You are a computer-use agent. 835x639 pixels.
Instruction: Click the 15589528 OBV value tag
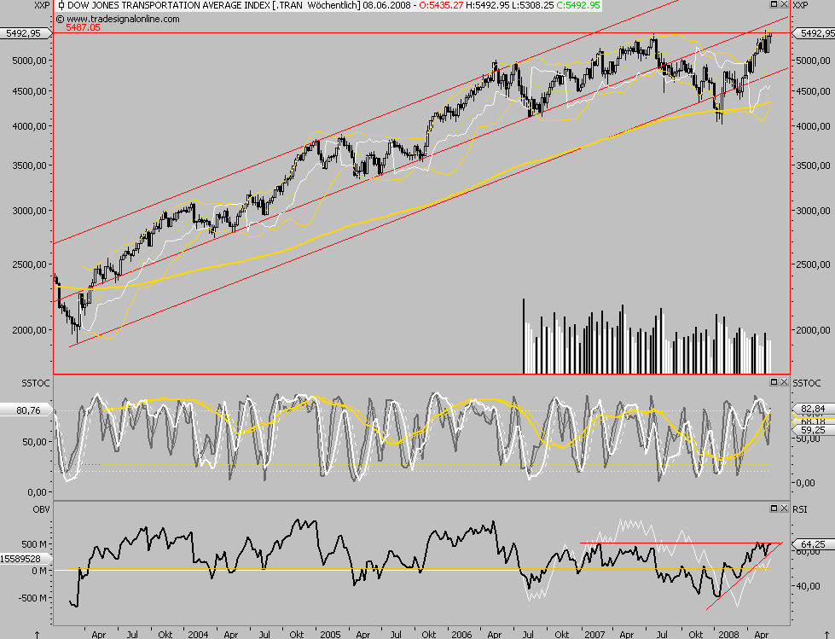(26, 558)
